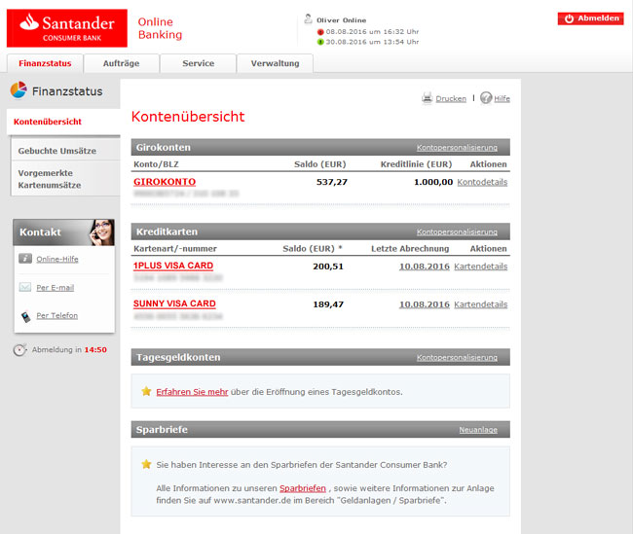Click the star icon in Sparbriefe box

coord(146,464)
